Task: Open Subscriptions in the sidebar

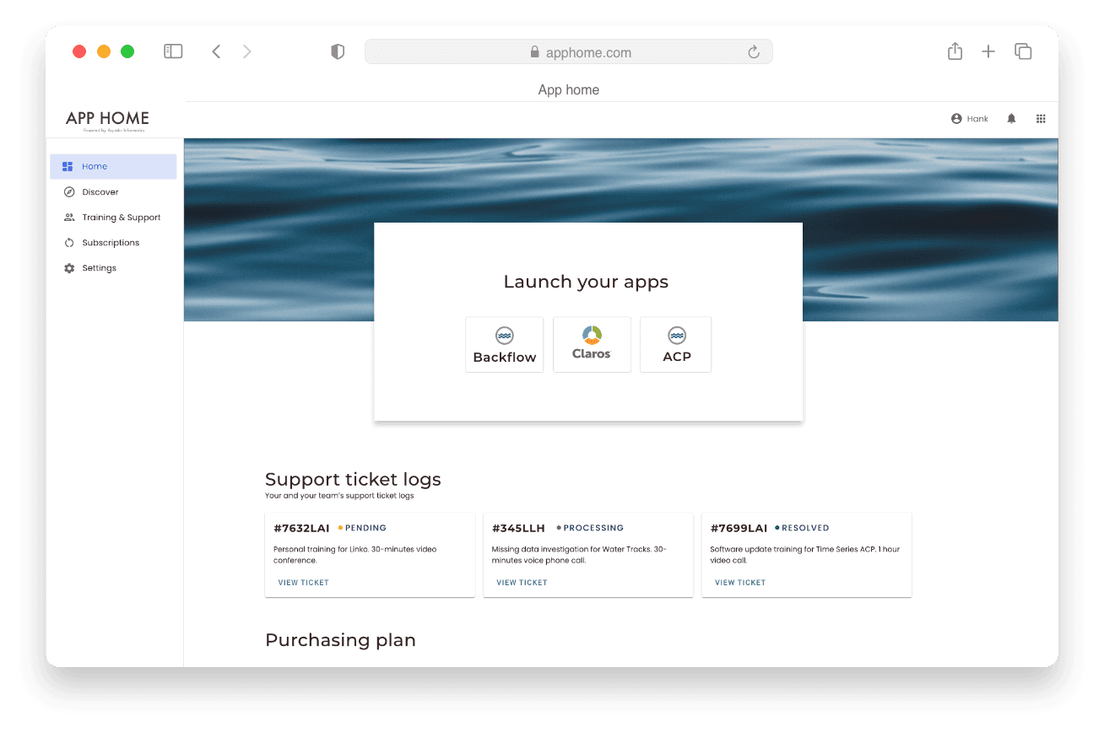Action: (111, 243)
